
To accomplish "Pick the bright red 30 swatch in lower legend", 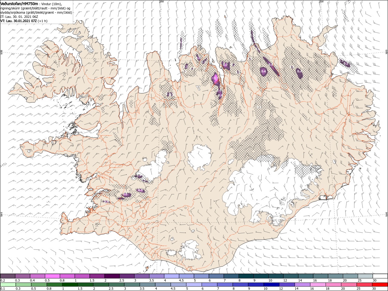I will pos(380,285).
